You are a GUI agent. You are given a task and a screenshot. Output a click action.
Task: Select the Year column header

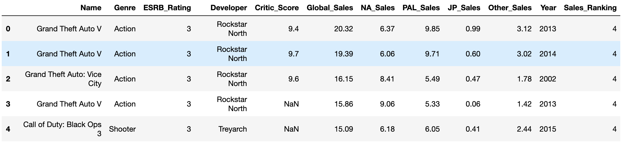548,8
